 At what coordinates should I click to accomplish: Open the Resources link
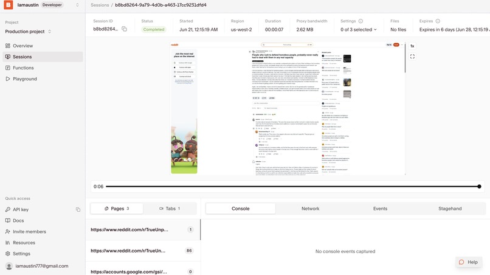click(x=24, y=243)
